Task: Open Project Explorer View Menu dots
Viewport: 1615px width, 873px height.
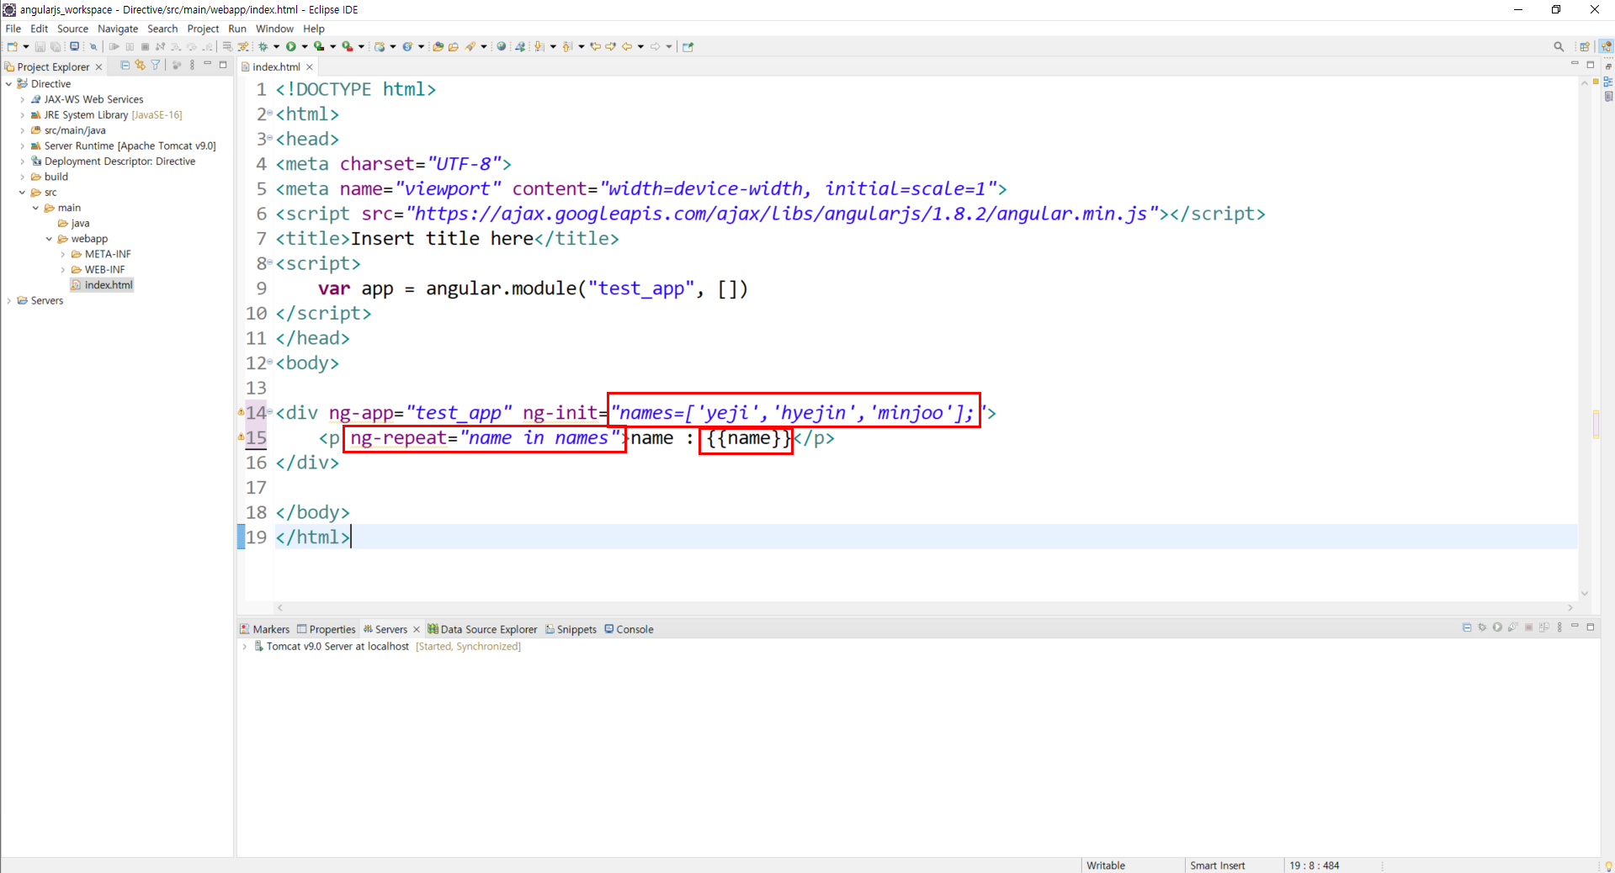Action: [193, 65]
